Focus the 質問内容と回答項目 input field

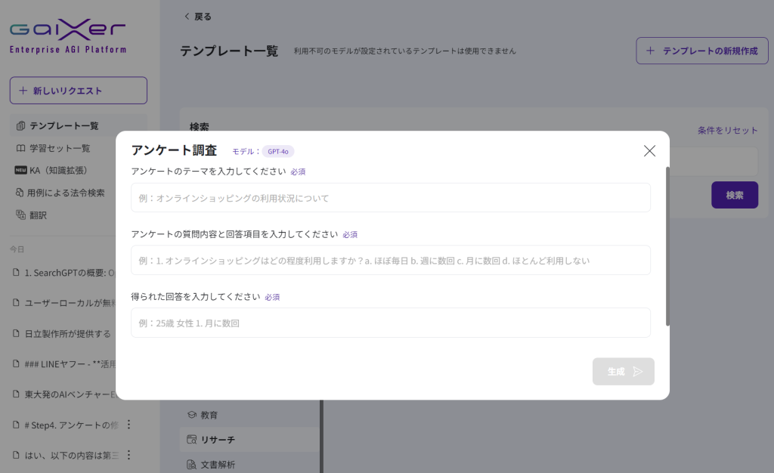[390, 260]
